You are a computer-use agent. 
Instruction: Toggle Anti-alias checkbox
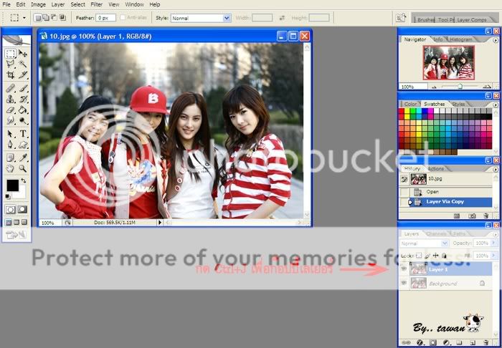123,18
